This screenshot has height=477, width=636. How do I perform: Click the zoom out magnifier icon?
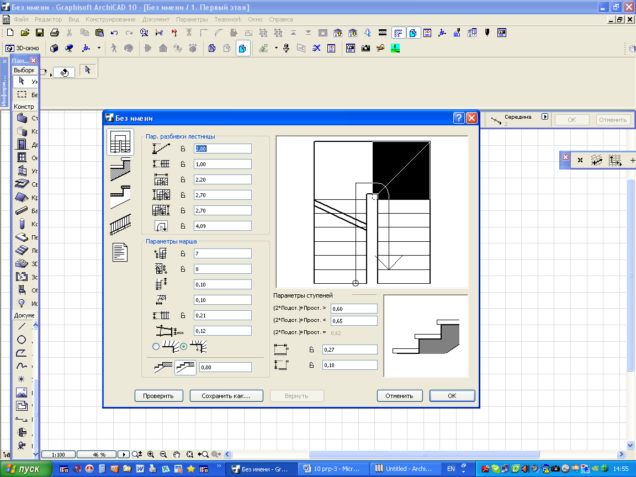pos(163,454)
